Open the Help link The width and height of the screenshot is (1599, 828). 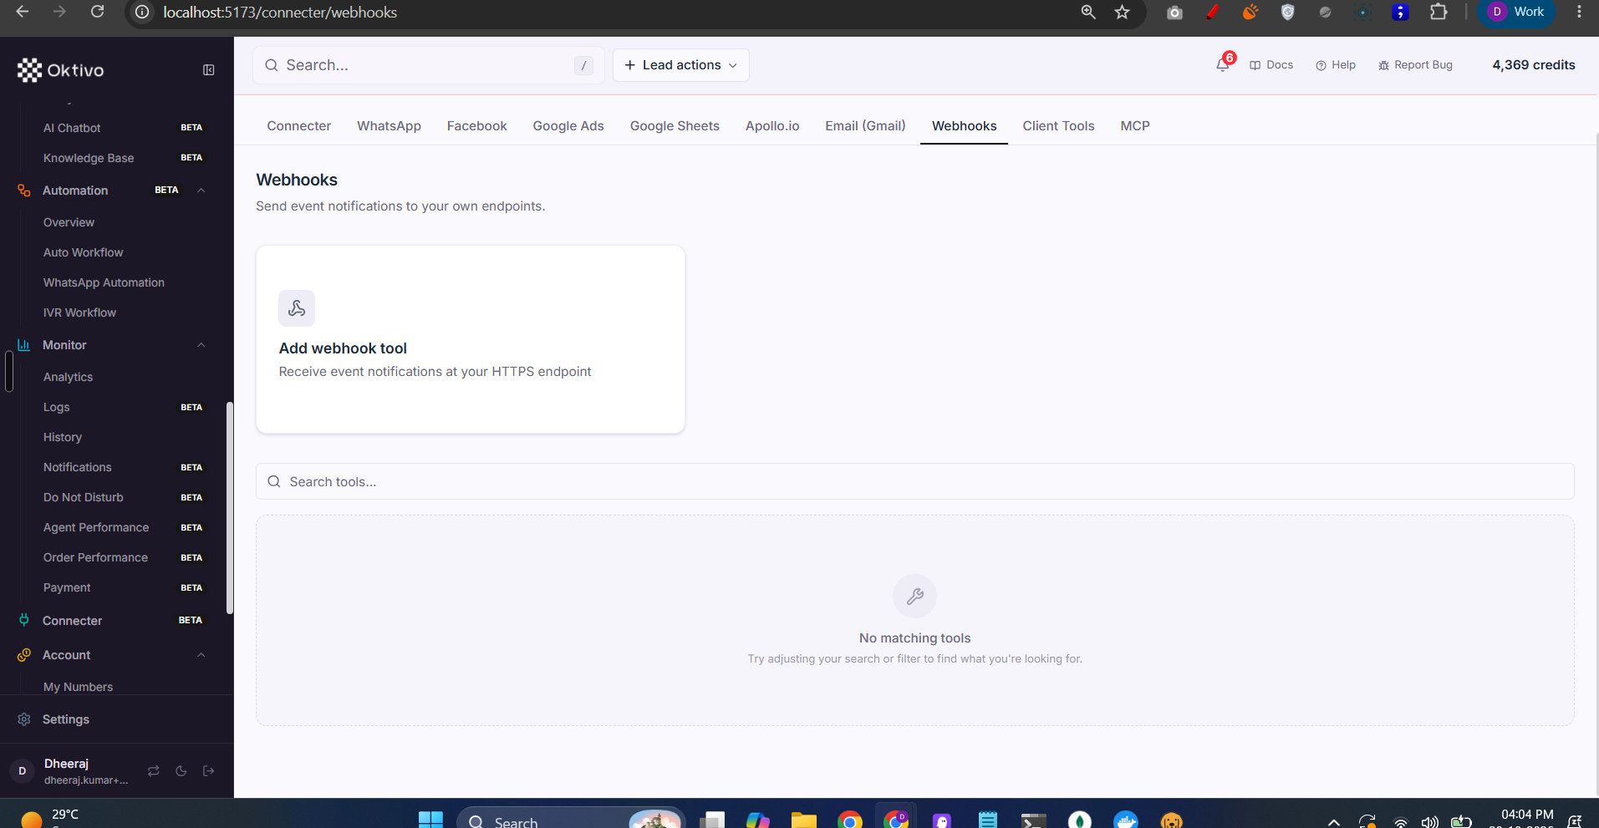[x=1336, y=65]
